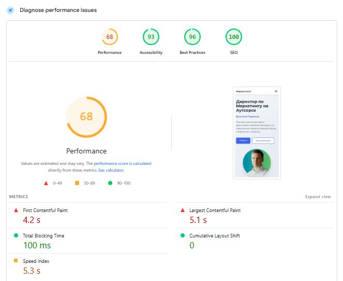343x281 pixels.
Task: Expand view of the metrics section
Action: coord(318,197)
